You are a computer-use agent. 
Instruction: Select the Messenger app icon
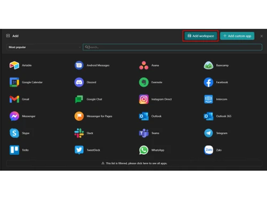(x=14, y=116)
